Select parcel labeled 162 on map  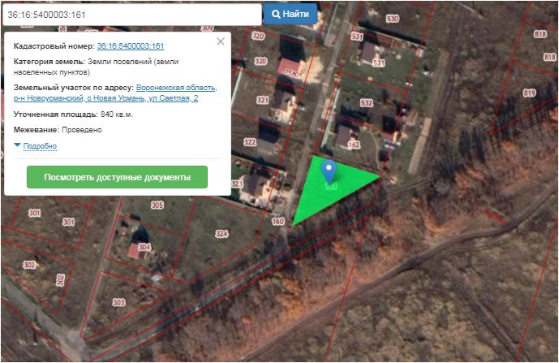(354, 145)
